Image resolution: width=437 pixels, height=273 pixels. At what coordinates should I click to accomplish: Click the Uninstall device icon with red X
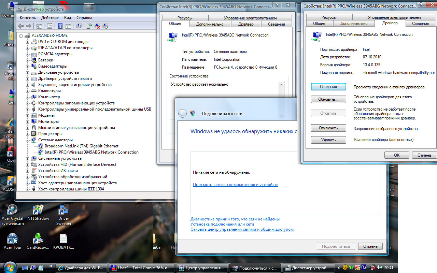click(97, 26)
